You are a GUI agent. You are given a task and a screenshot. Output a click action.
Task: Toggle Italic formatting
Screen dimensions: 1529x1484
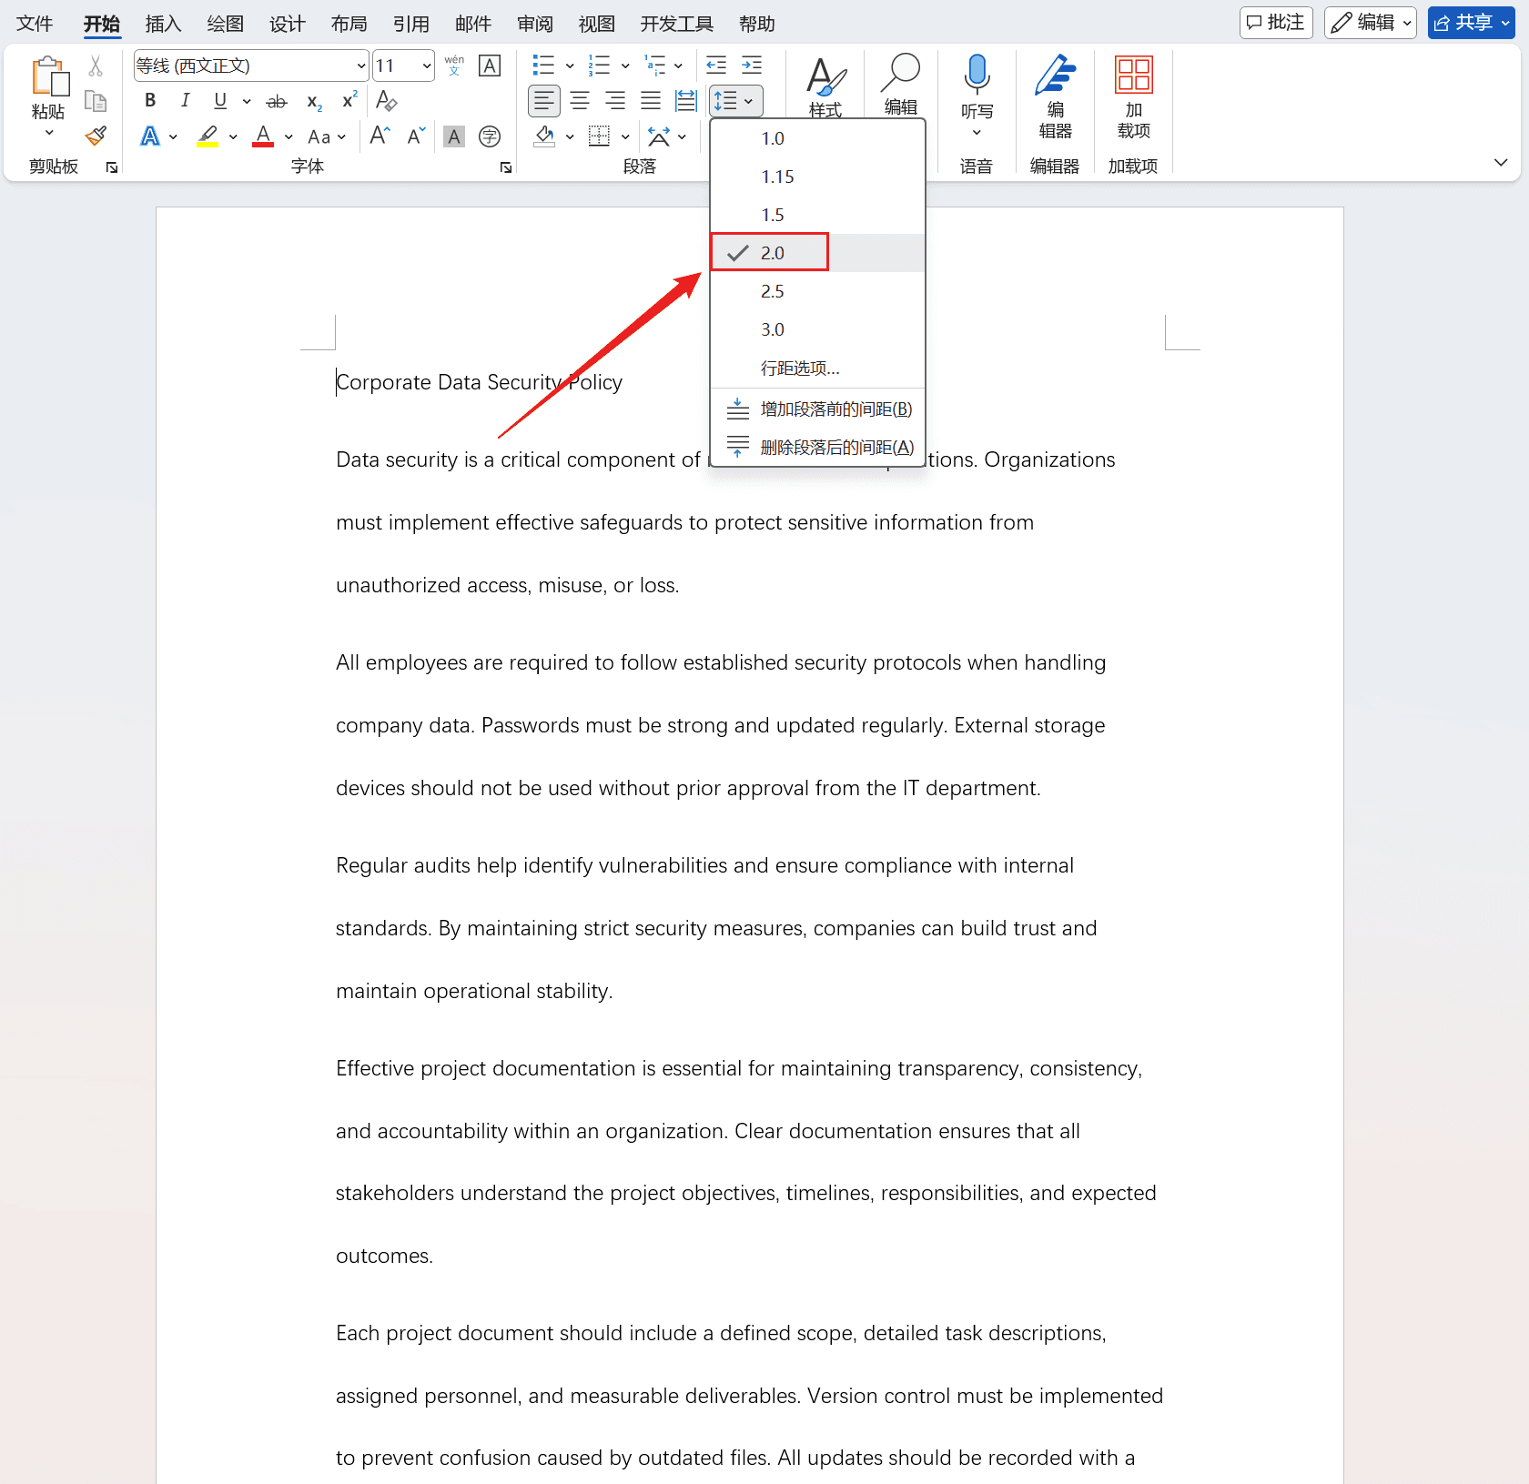[x=185, y=101]
